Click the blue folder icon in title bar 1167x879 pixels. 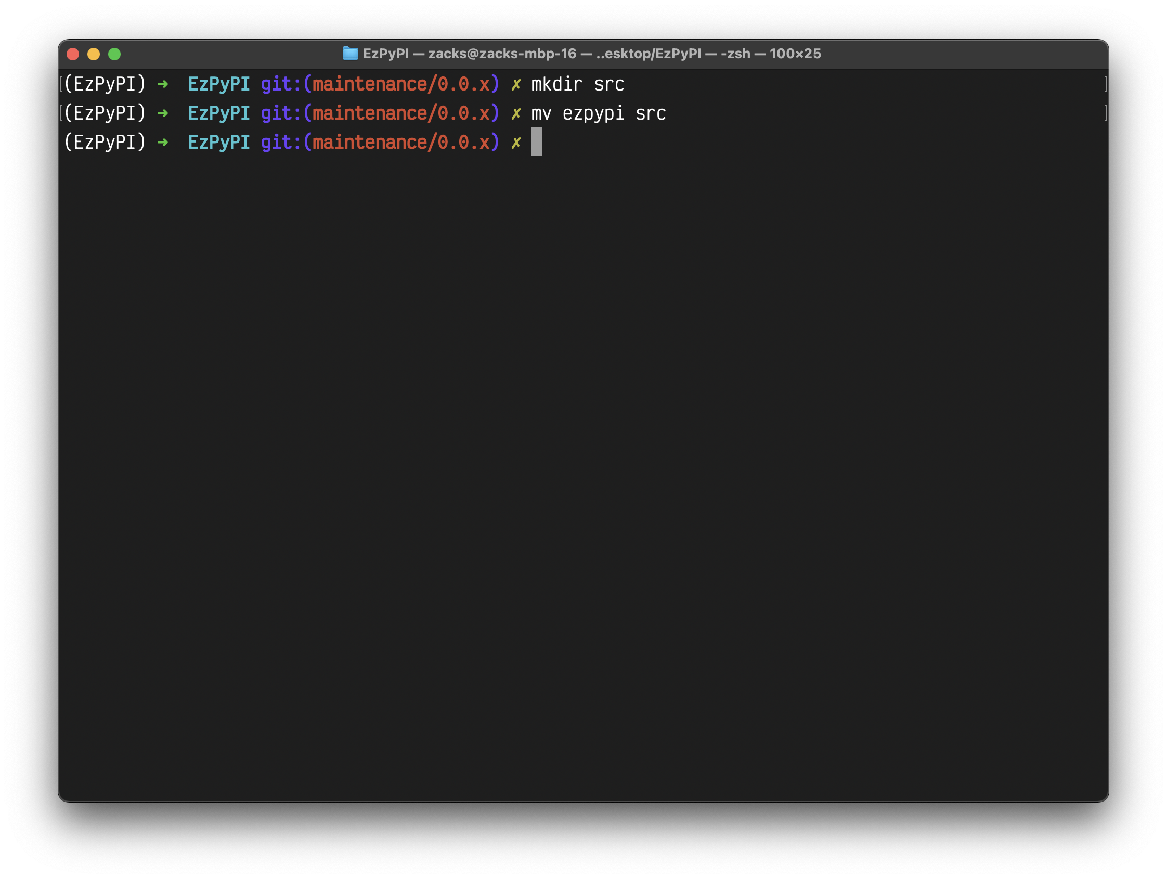click(351, 53)
